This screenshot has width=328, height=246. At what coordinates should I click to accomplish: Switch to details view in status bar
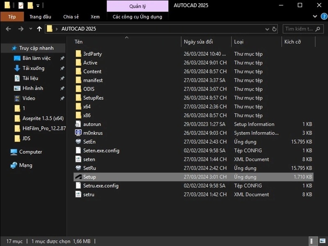coord(312,241)
